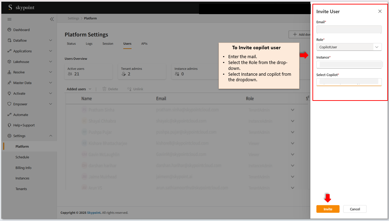Expand the Added users dropdown
This screenshot has height=221, width=389.
[x=90, y=89]
